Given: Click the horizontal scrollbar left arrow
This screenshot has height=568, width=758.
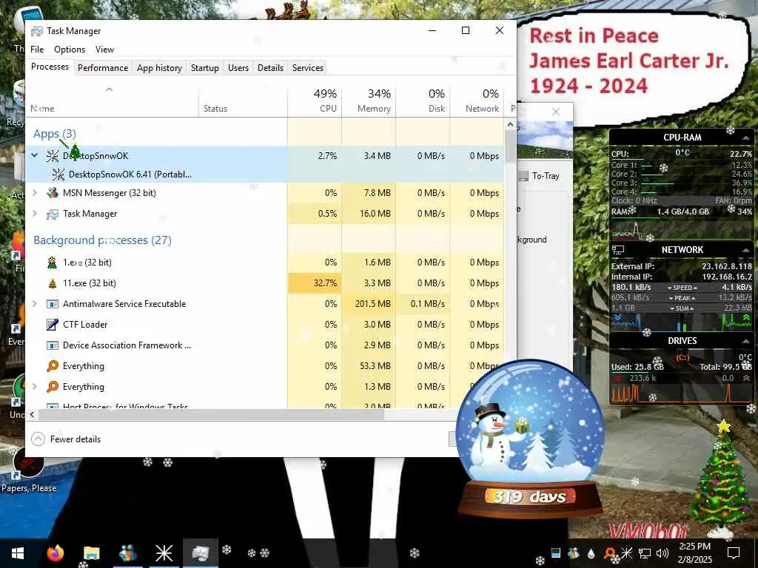Looking at the screenshot, I should (x=33, y=414).
